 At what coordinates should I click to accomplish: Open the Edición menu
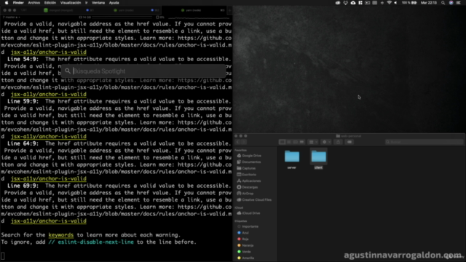click(x=50, y=3)
